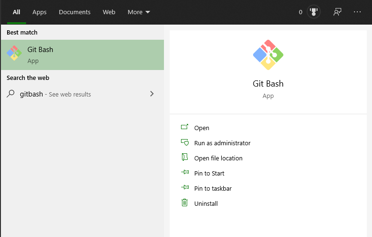Click the Open file location icon

click(x=185, y=158)
